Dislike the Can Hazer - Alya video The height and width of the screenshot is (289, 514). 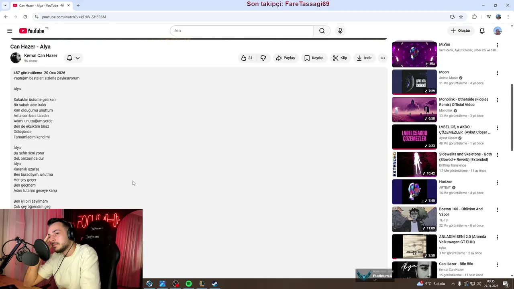[263, 58]
